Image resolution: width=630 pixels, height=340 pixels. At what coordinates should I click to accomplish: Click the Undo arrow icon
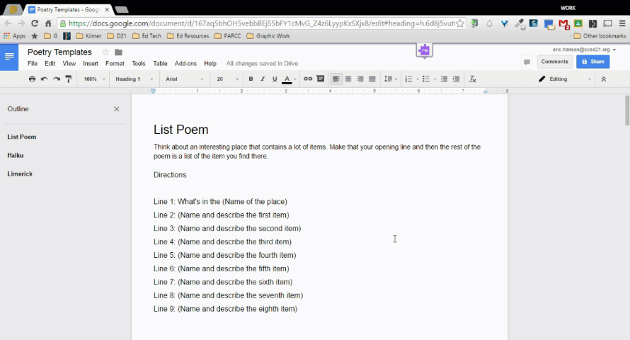(44, 79)
